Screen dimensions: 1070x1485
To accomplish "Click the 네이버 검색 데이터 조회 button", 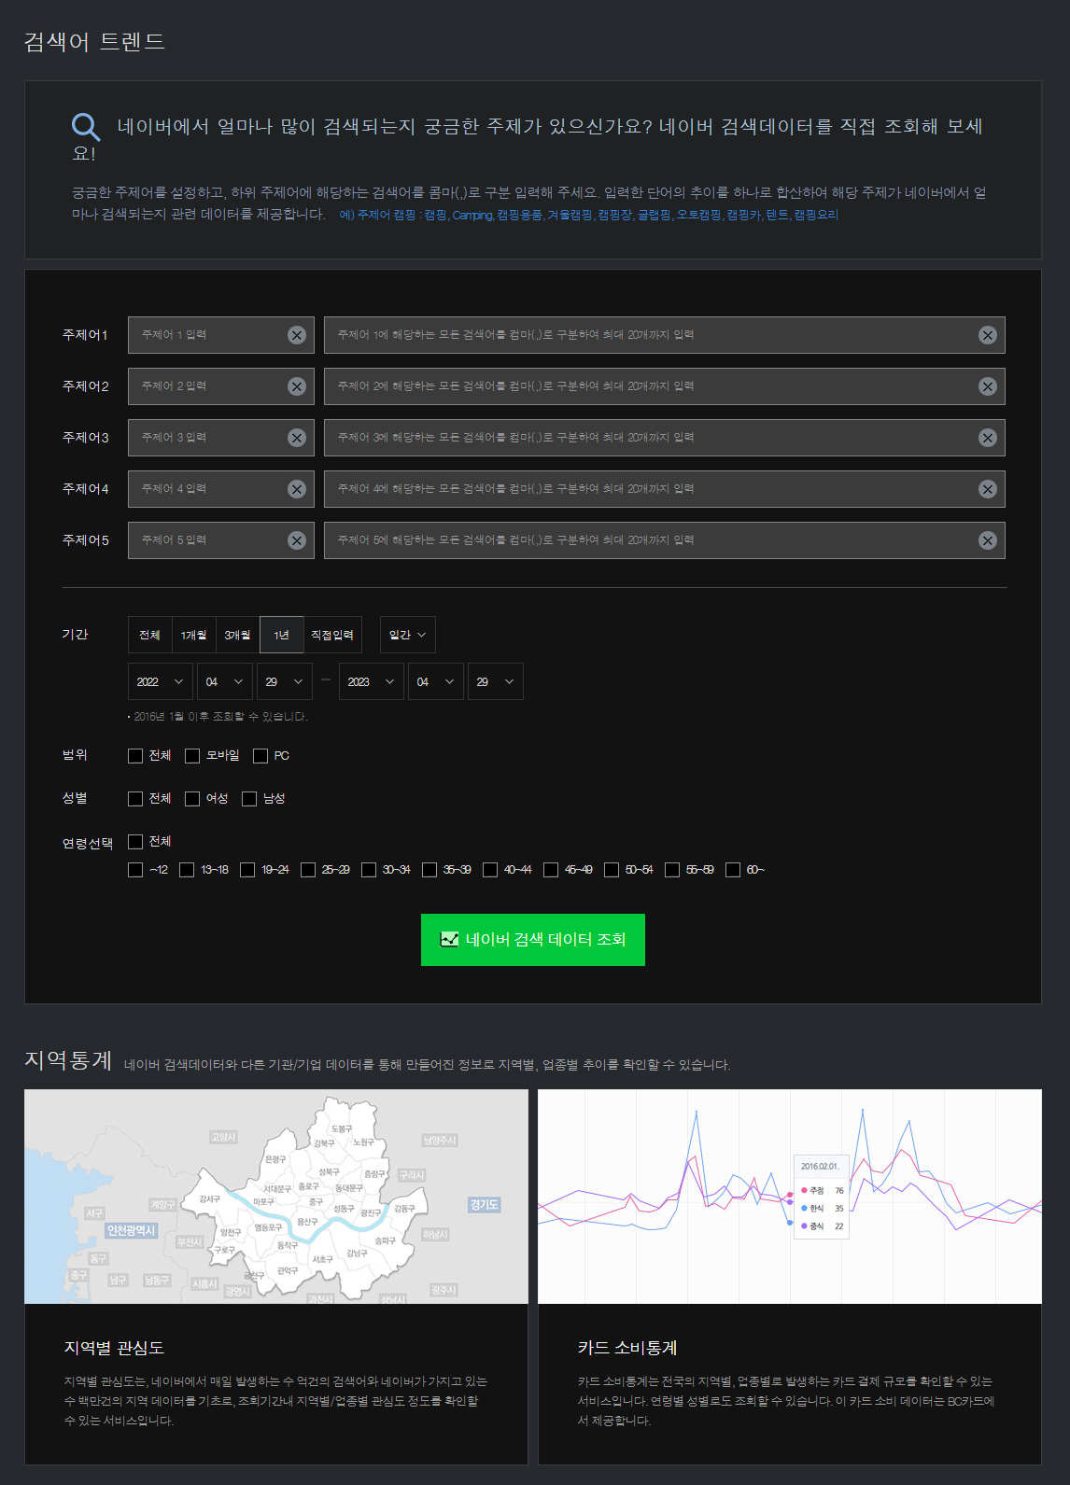I will [x=533, y=940].
